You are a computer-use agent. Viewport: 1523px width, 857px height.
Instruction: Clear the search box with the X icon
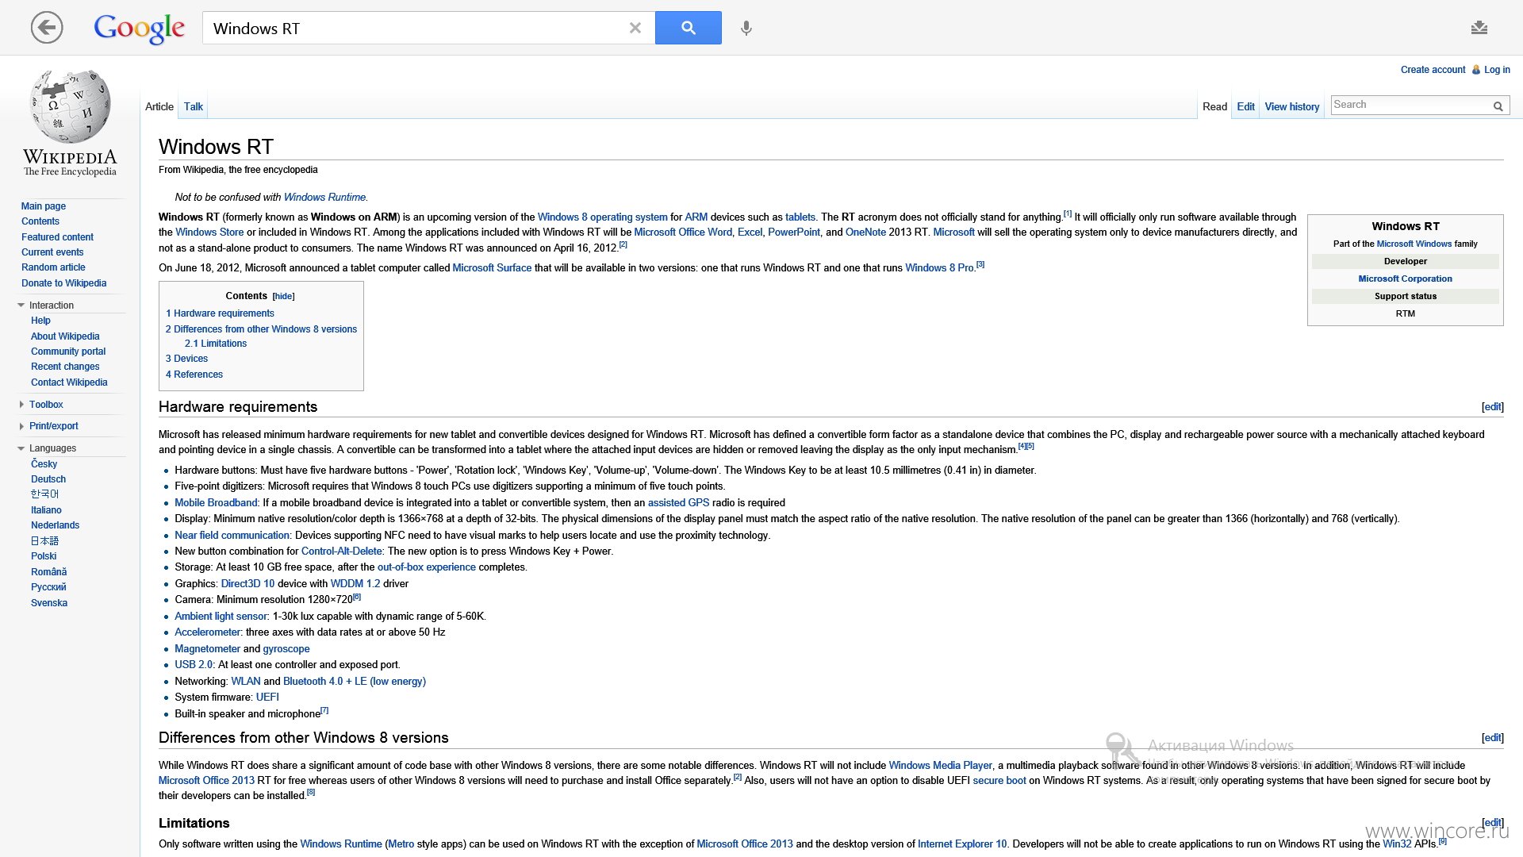pyautogui.click(x=635, y=28)
